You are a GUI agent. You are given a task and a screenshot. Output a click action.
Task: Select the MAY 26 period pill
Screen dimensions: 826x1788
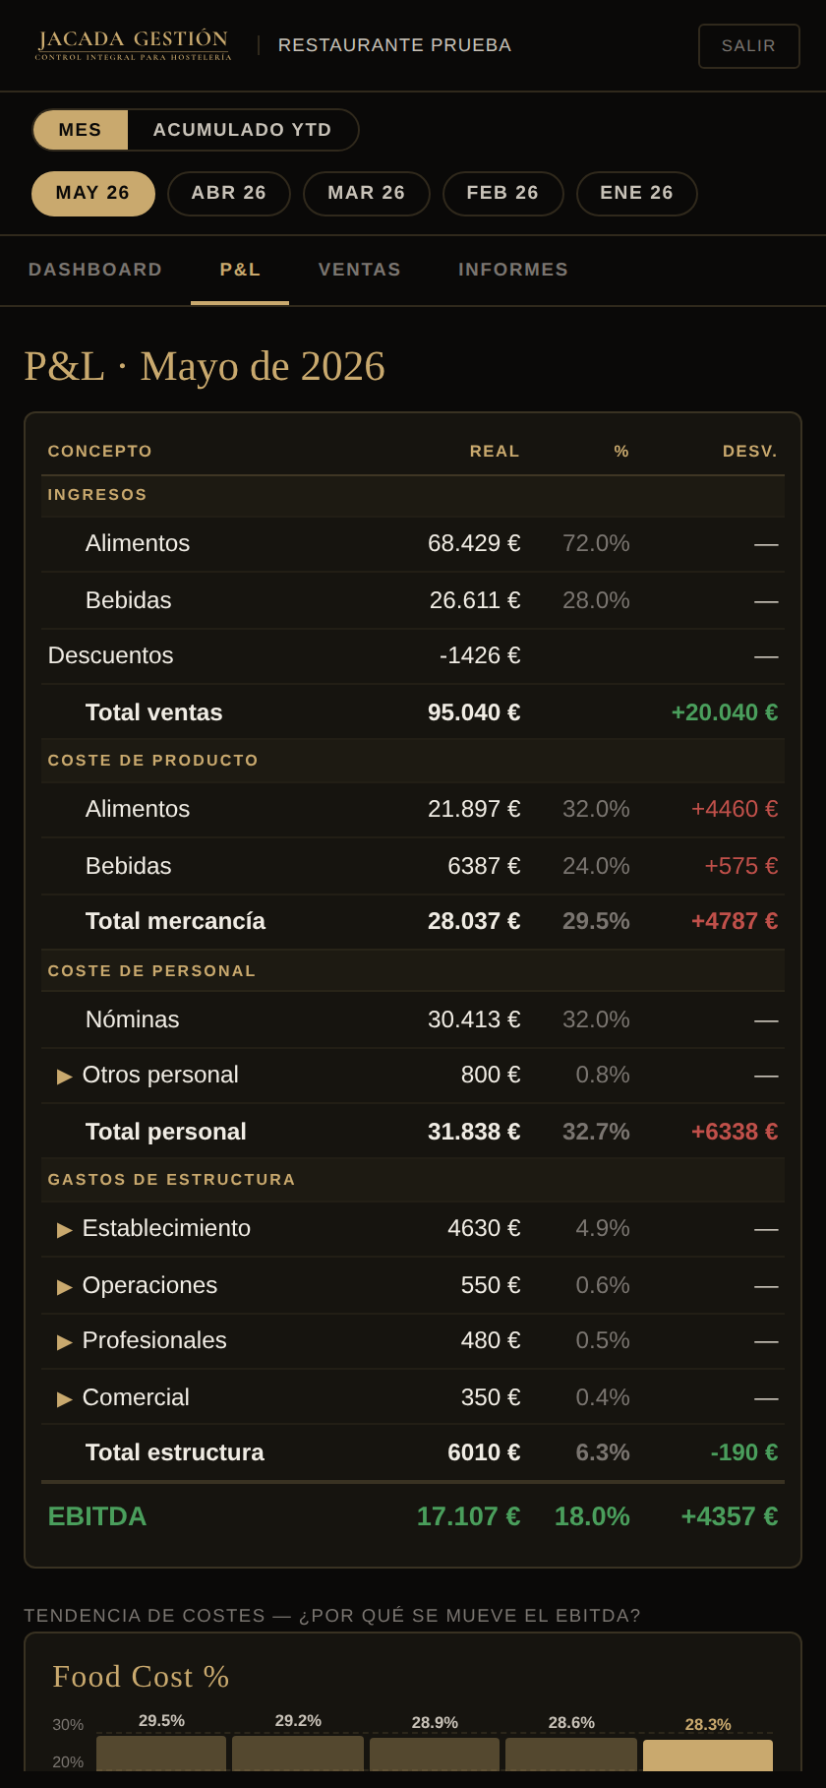point(93,193)
